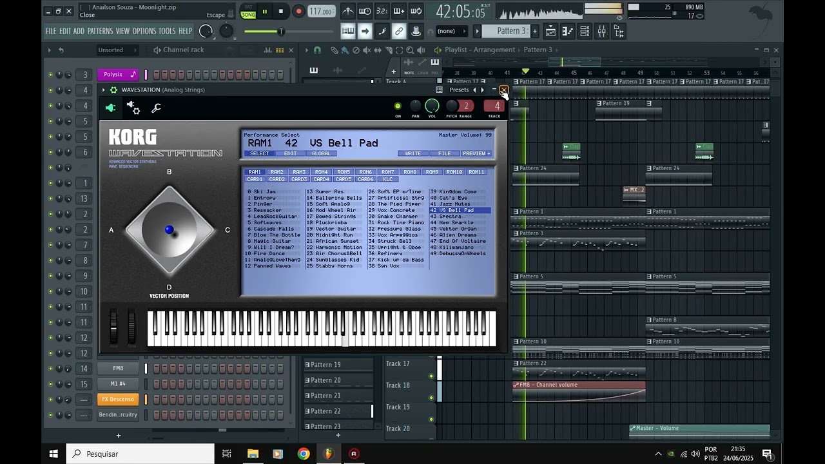
Task: Toggle the Wavestation ON led
Action: 398,106
